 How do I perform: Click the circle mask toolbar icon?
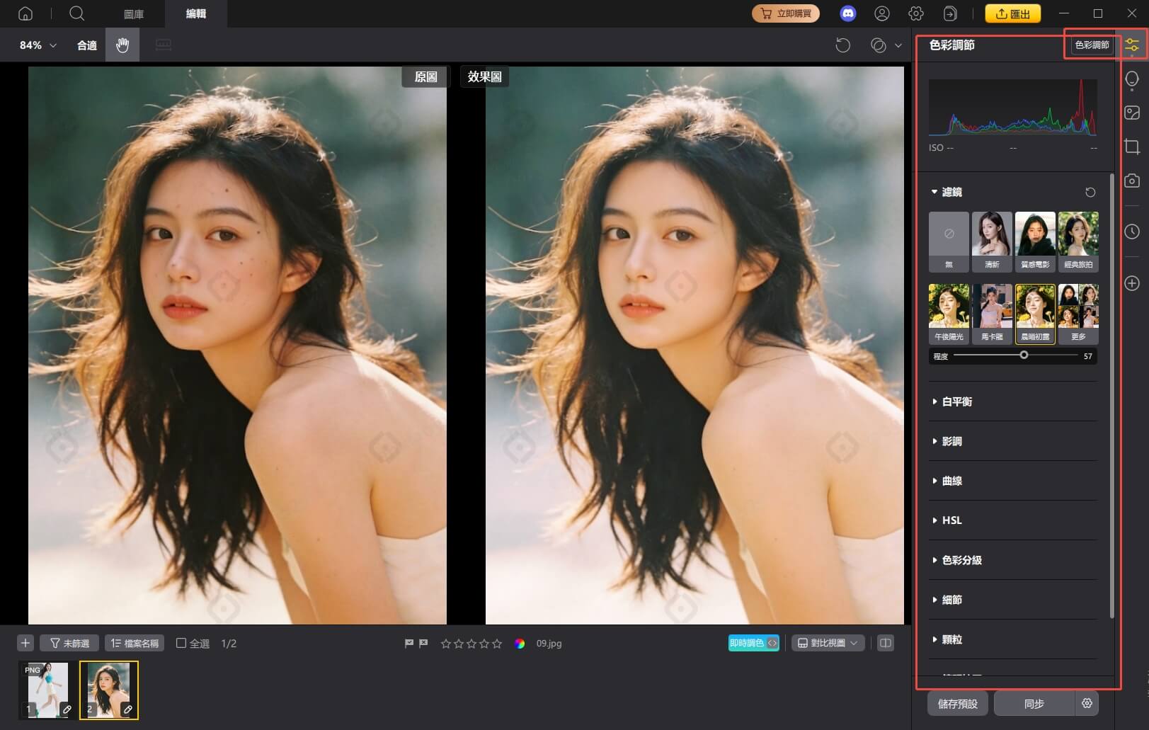coord(878,45)
